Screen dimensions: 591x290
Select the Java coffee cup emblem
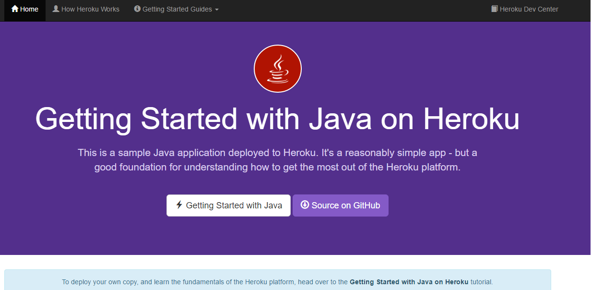tap(277, 68)
